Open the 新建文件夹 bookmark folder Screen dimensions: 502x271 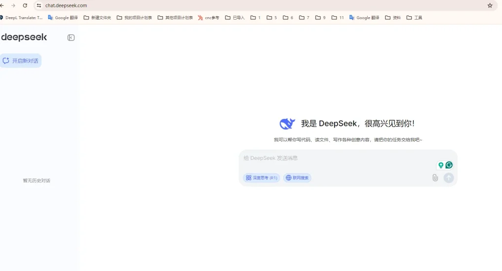click(98, 18)
